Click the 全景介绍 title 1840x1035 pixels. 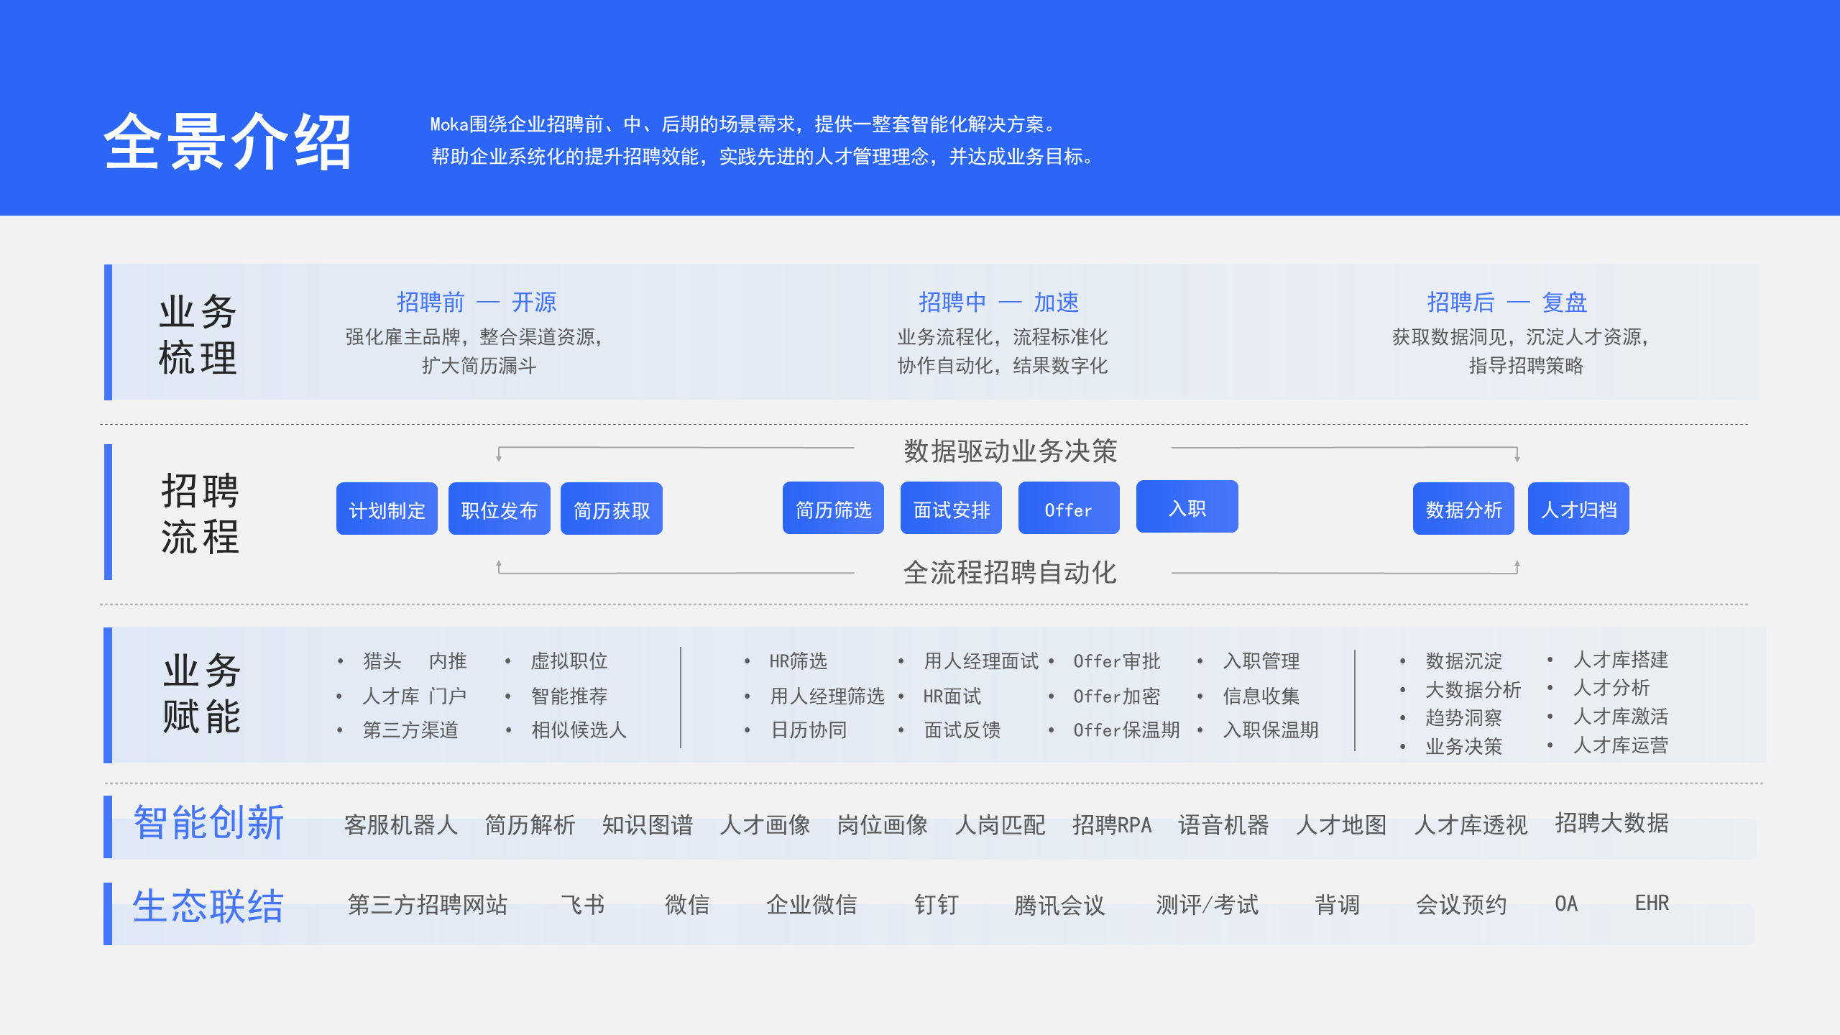[228, 142]
